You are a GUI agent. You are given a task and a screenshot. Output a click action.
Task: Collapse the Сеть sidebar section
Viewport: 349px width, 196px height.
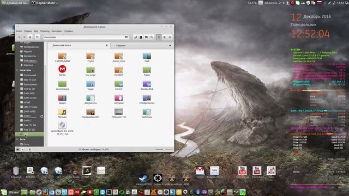17,139
